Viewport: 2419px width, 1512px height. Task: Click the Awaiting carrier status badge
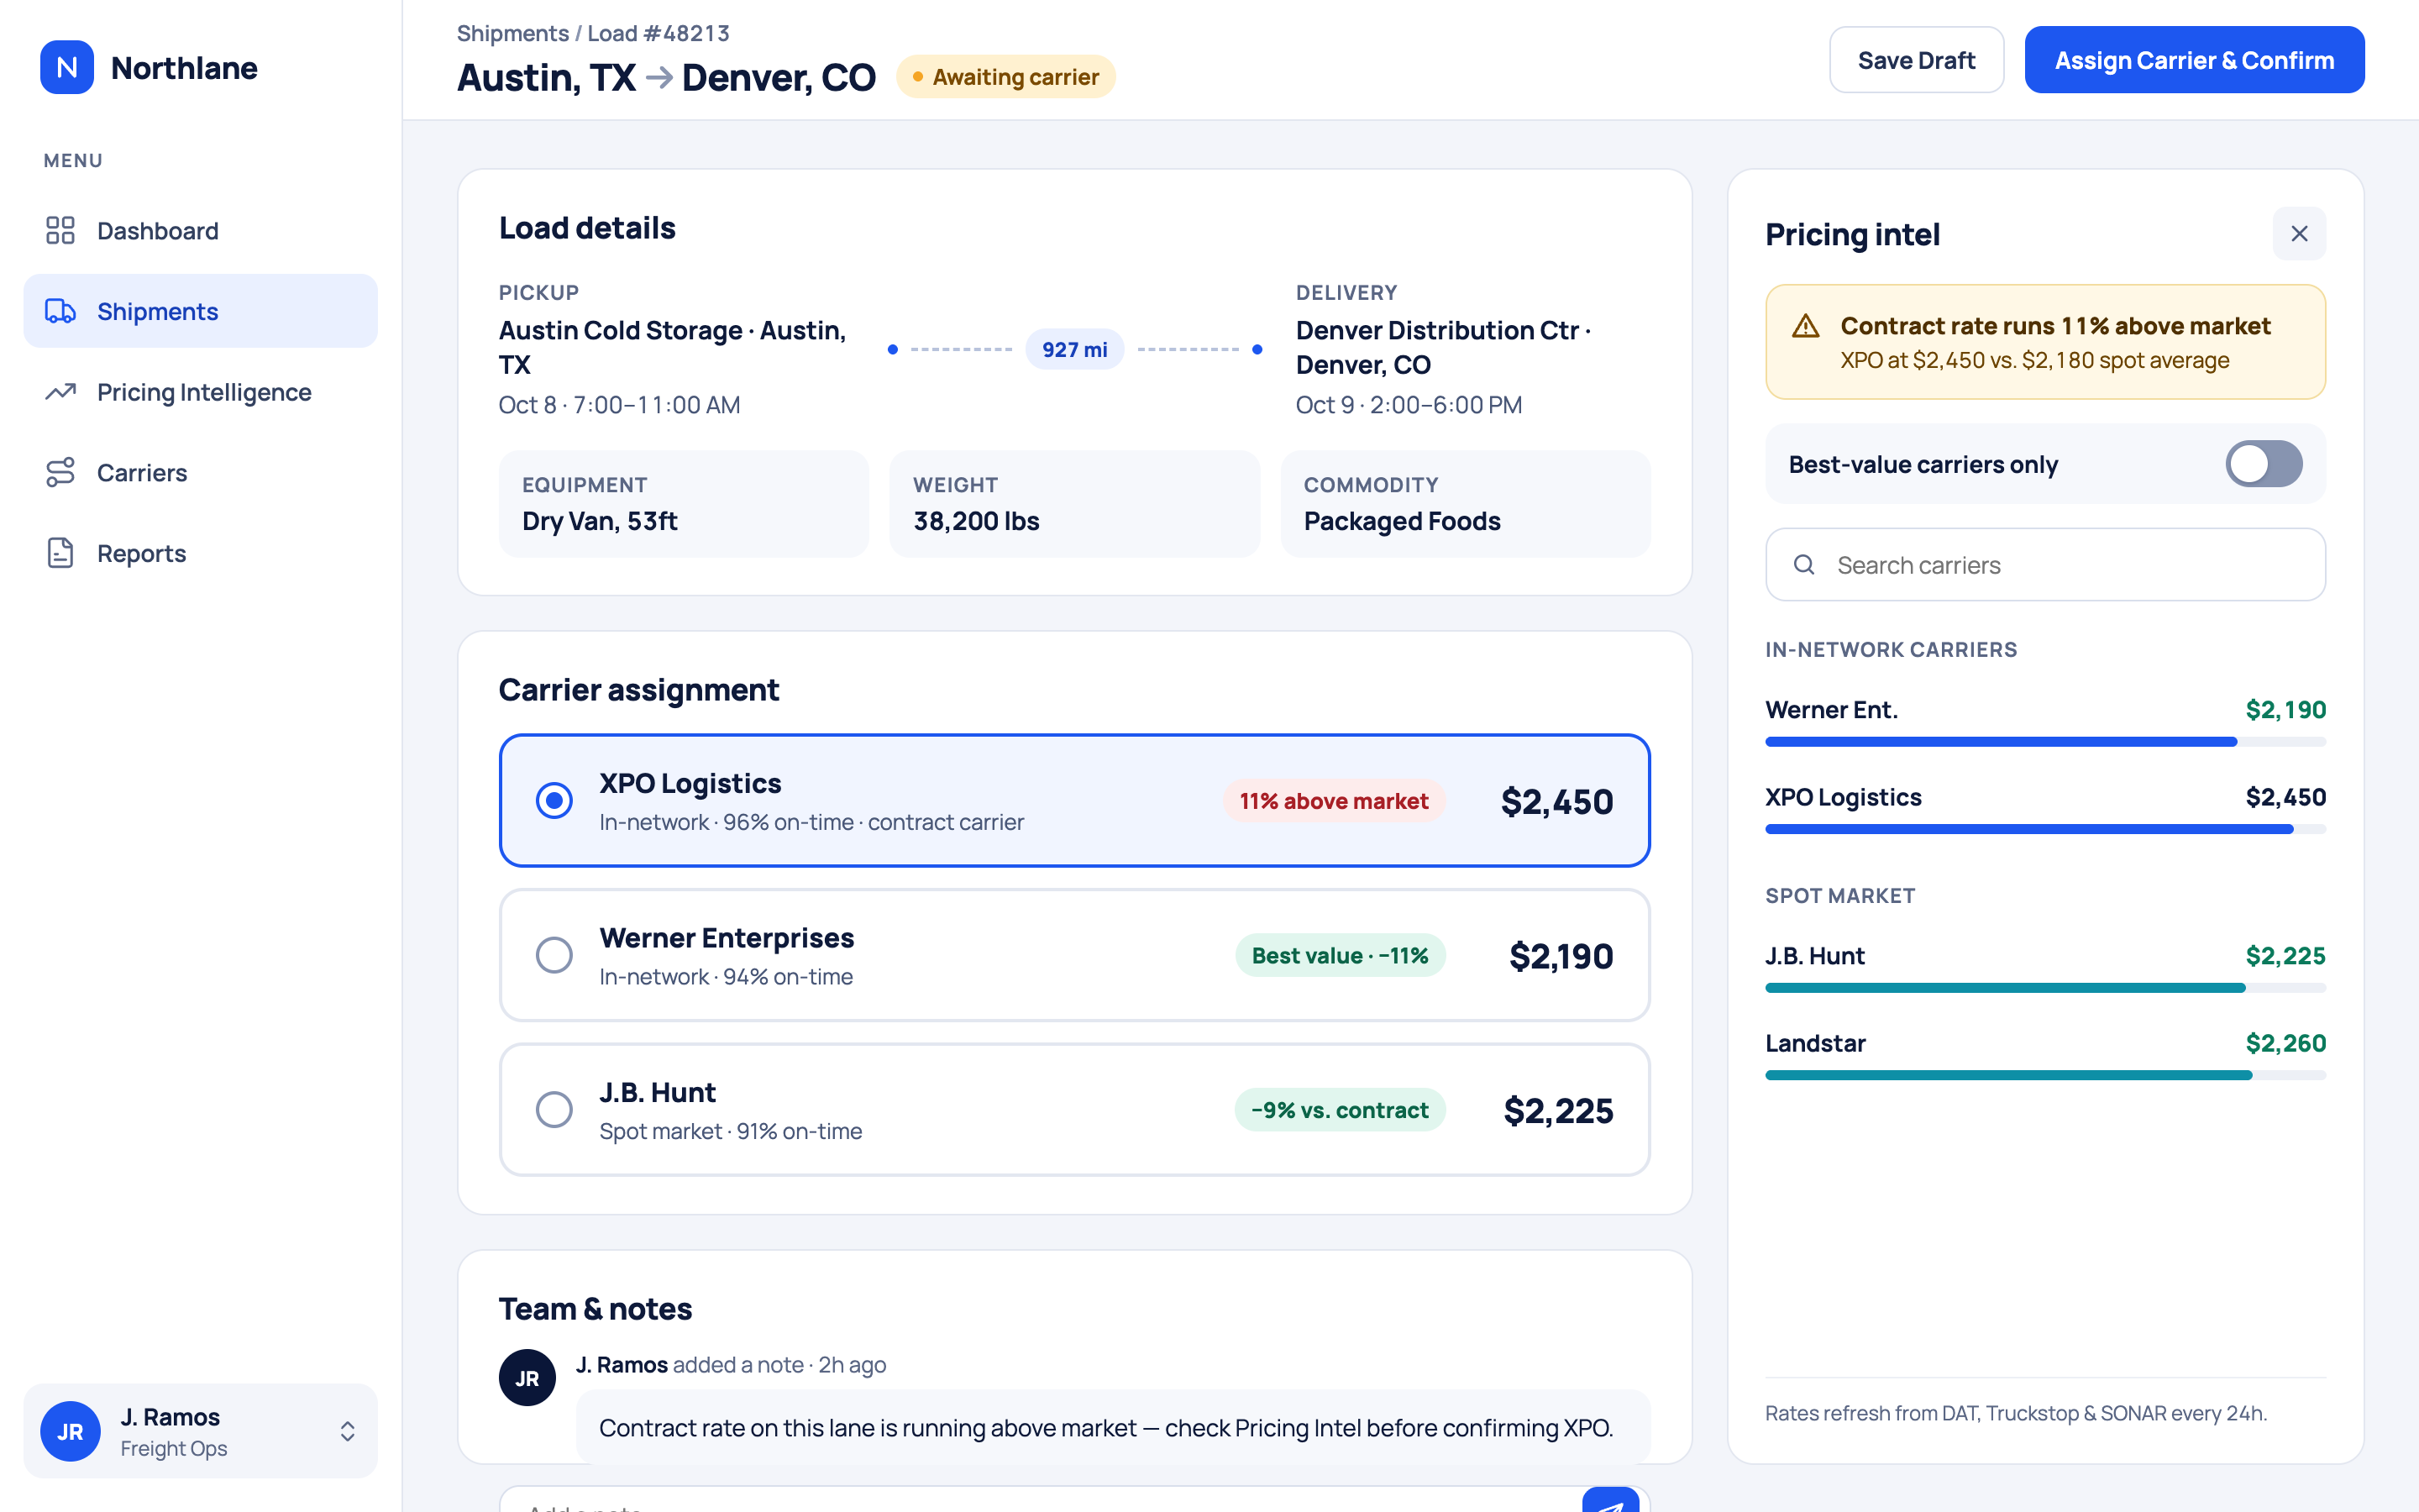(x=1005, y=77)
